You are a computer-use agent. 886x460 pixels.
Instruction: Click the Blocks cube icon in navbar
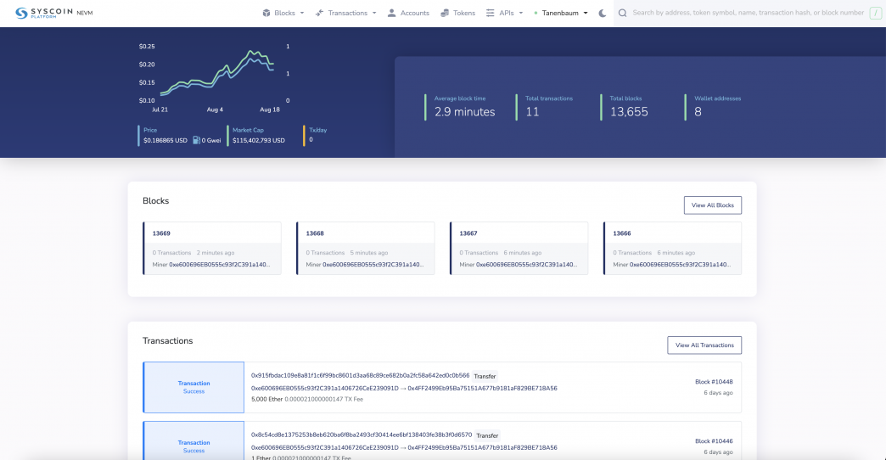click(x=266, y=14)
